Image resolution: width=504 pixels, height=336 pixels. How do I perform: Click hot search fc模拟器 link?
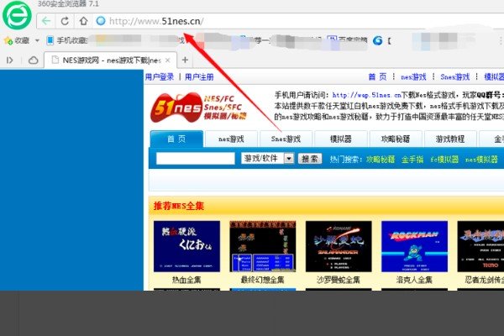click(x=444, y=159)
